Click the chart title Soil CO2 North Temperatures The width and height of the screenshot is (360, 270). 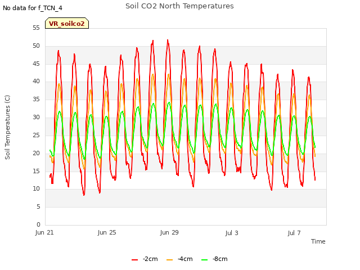tap(179, 6)
